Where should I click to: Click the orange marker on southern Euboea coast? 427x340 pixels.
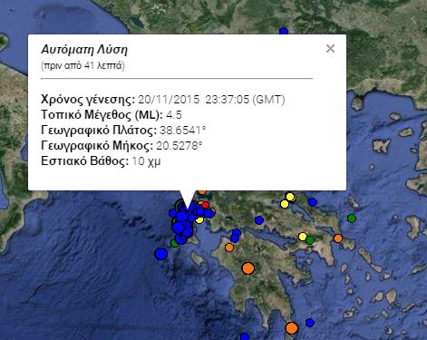(338, 238)
